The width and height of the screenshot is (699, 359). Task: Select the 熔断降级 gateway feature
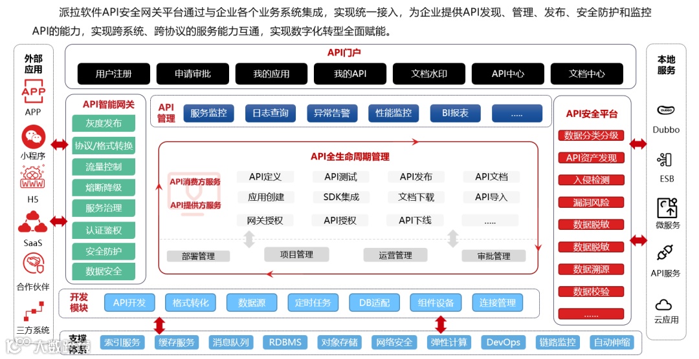tap(104, 187)
